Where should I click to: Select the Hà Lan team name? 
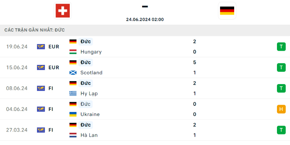pos(89,135)
